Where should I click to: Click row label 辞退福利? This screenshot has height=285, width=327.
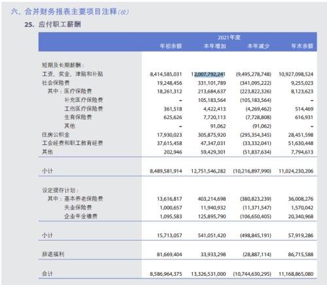(53, 254)
